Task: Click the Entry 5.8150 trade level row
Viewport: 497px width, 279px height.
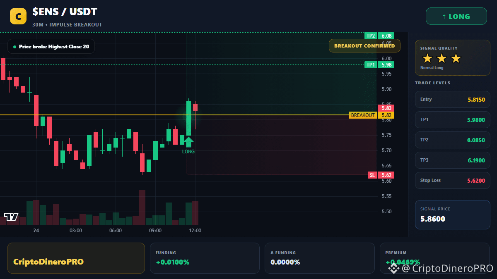Action: click(x=452, y=100)
